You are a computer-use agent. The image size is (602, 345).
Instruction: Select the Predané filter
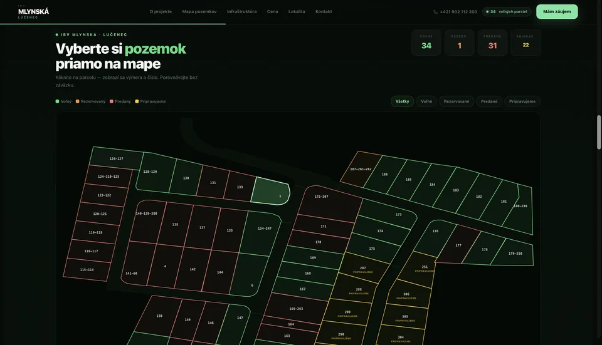489,101
